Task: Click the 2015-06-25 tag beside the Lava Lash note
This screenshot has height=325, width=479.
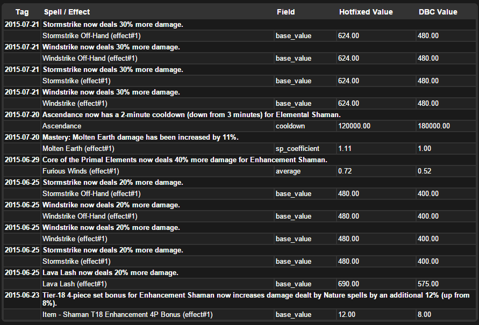Action: (22, 273)
